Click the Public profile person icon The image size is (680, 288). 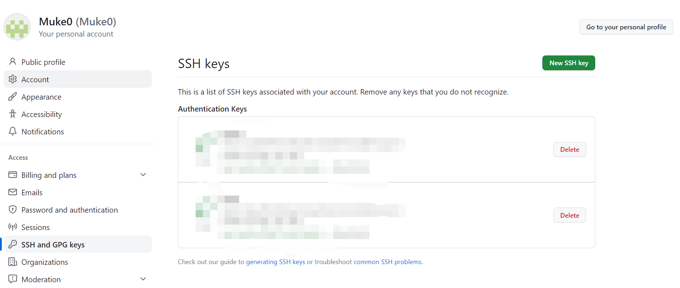pyautogui.click(x=13, y=62)
